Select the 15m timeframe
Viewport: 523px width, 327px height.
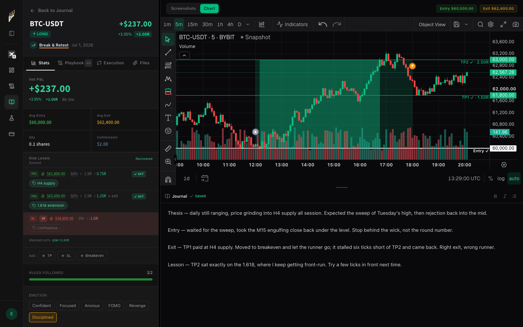192,24
